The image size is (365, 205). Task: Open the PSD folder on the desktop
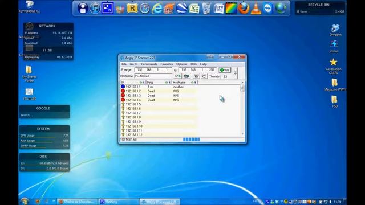click(335, 101)
